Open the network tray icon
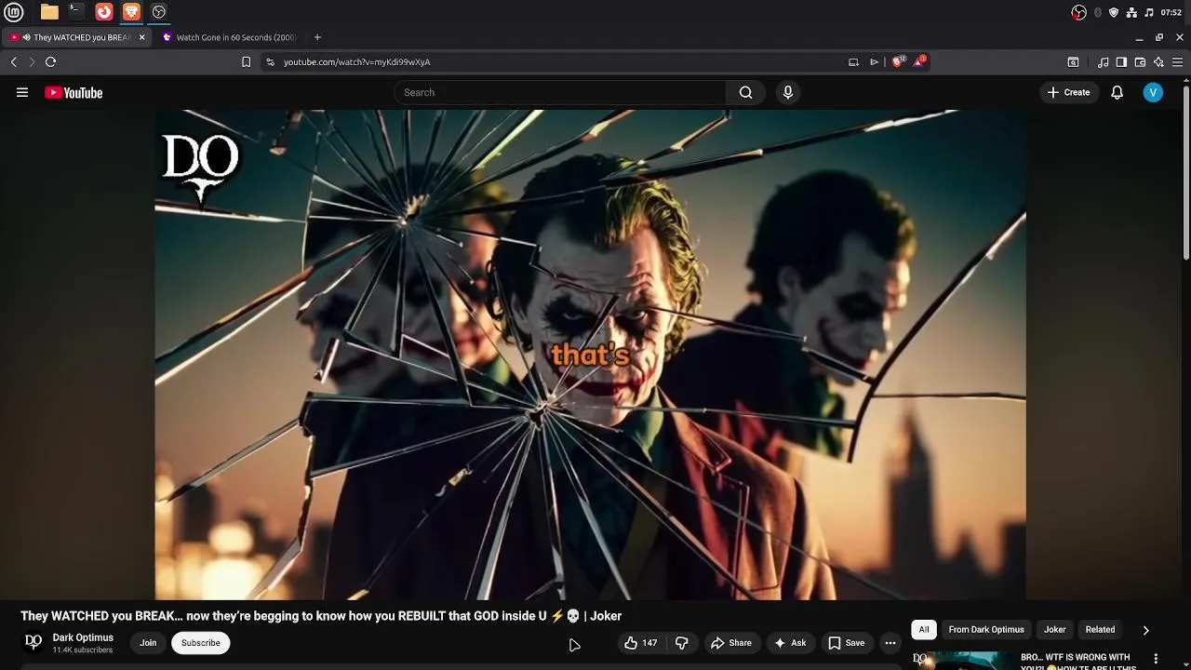1191x670 pixels. pos(1131,12)
